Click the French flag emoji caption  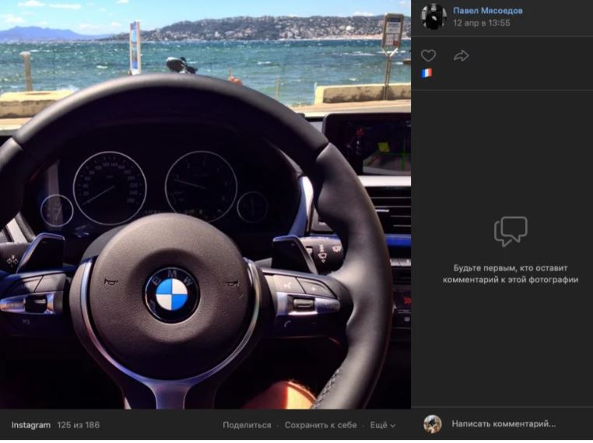(x=426, y=73)
